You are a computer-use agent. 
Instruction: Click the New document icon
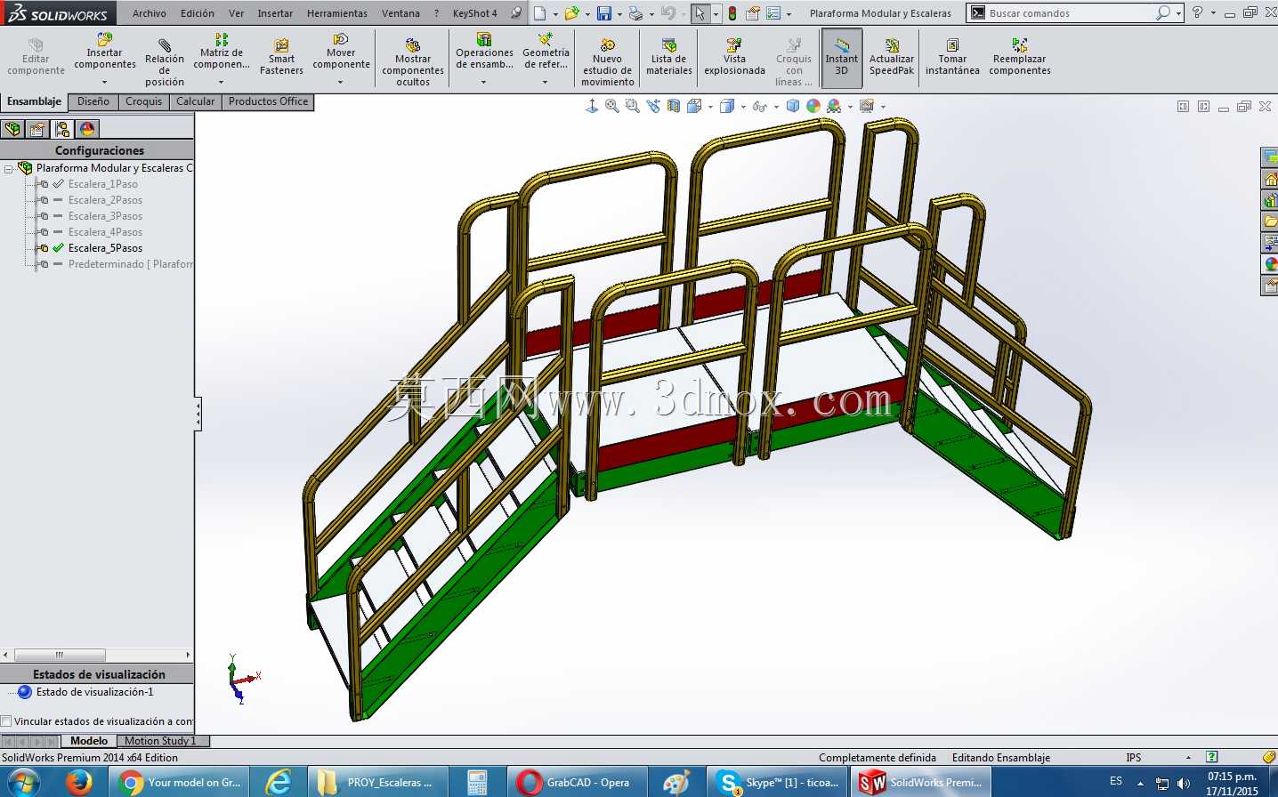point(540,13)
